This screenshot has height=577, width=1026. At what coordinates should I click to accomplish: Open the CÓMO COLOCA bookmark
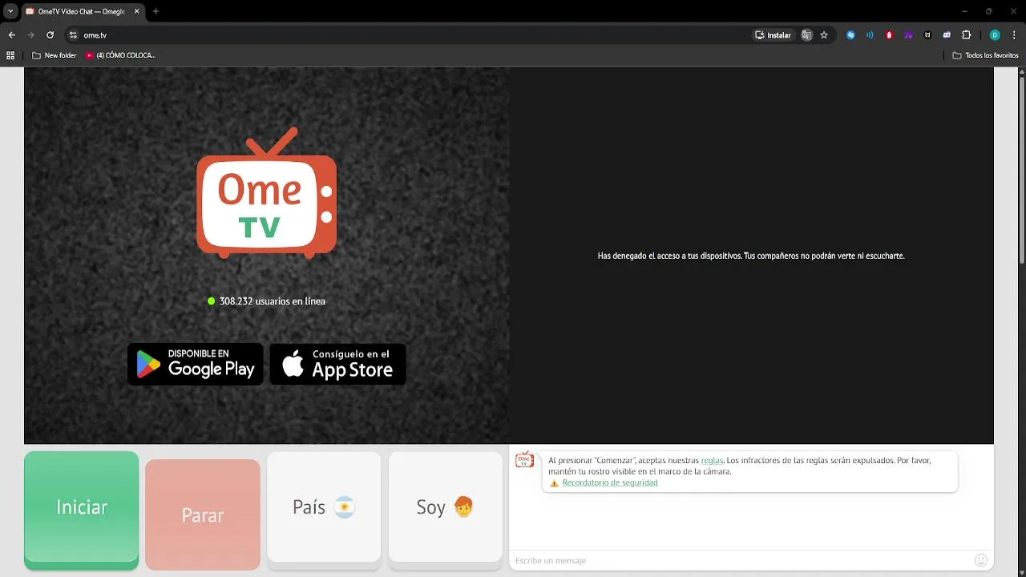(121, 55)
